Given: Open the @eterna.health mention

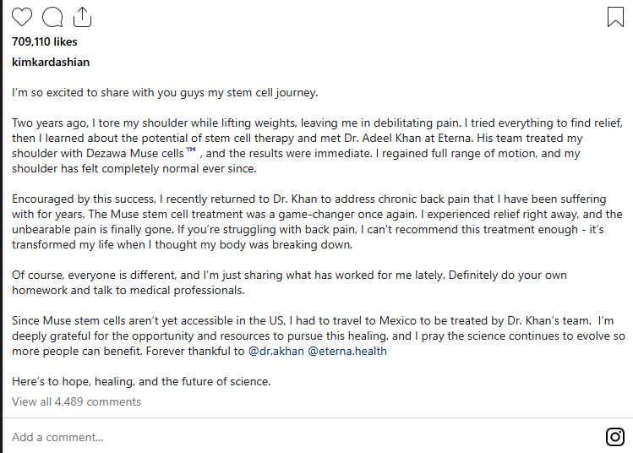Looking at the screenshot, I should [x=347, y=352].
